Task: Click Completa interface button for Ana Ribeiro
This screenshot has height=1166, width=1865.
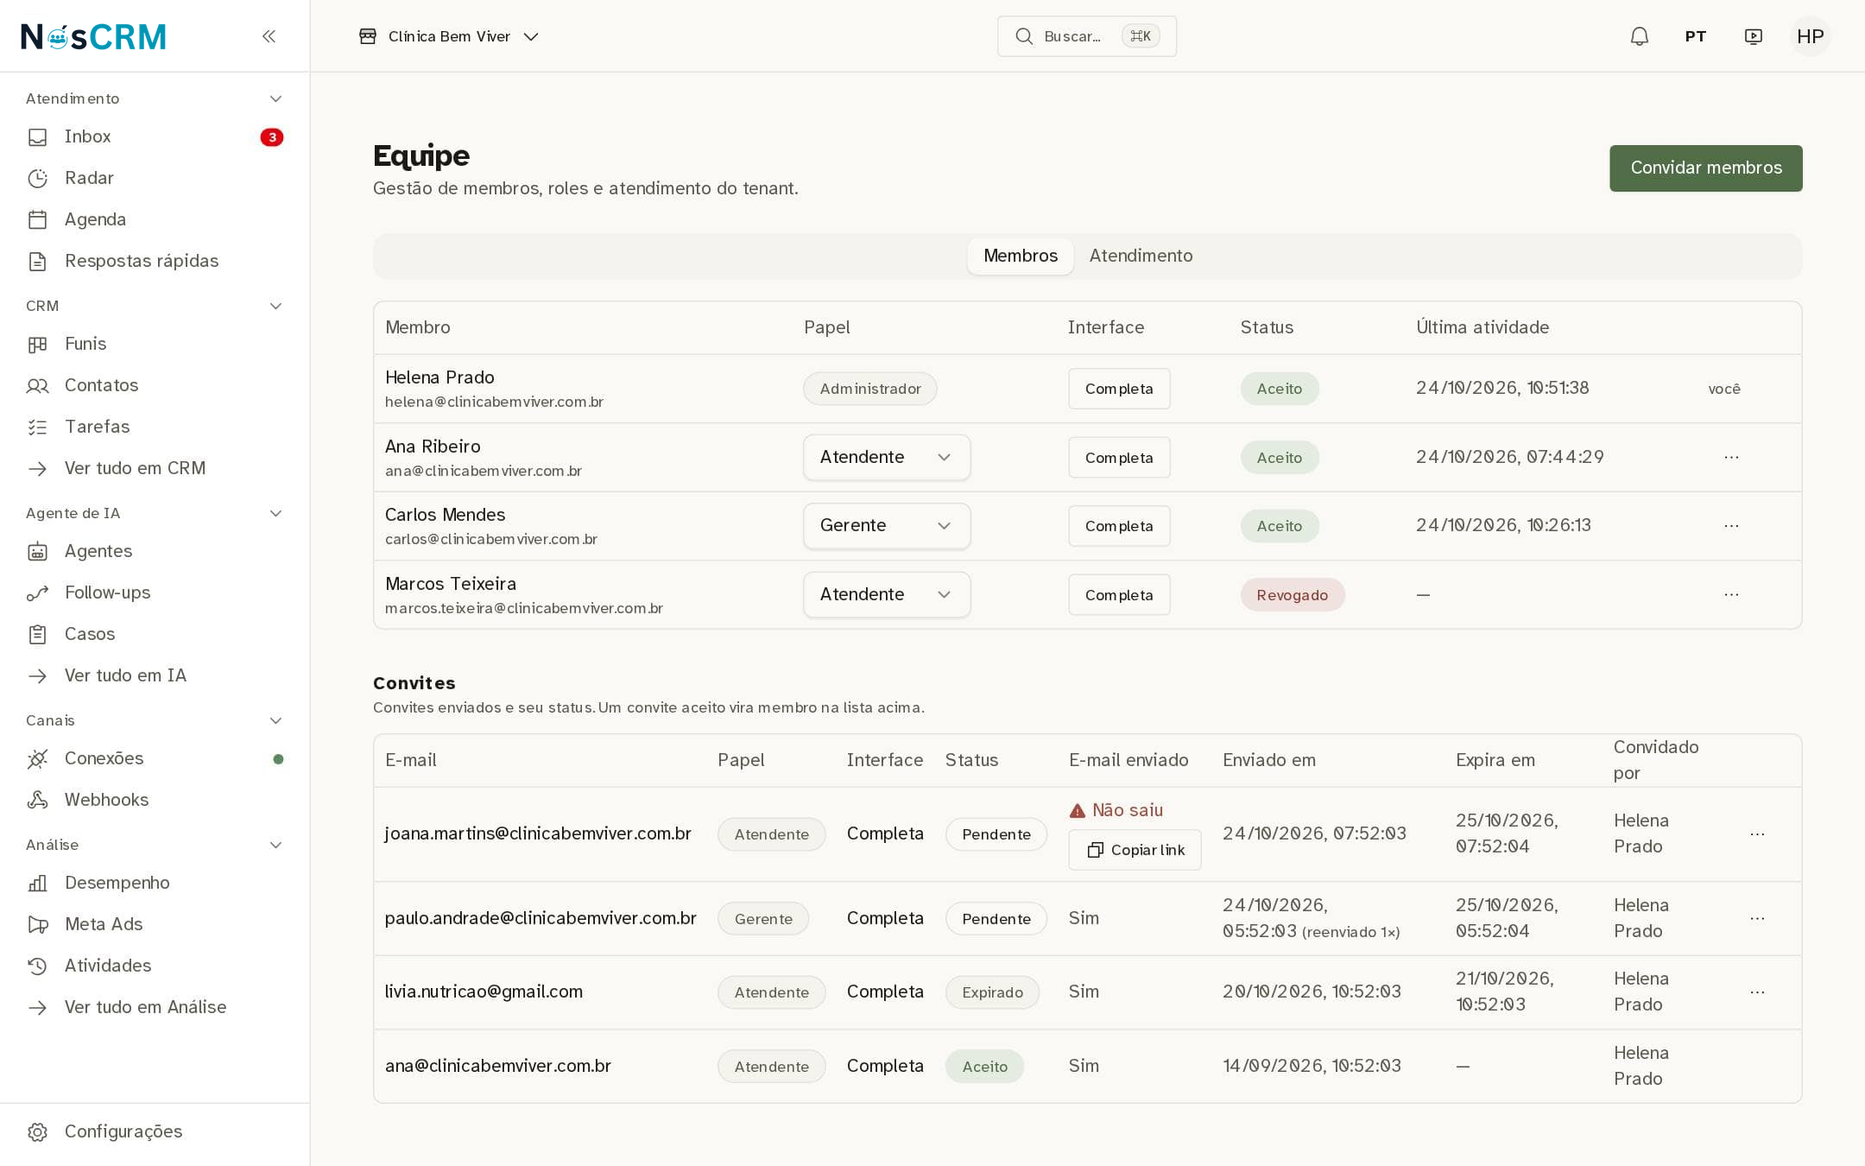Action: pos(1119,458)
